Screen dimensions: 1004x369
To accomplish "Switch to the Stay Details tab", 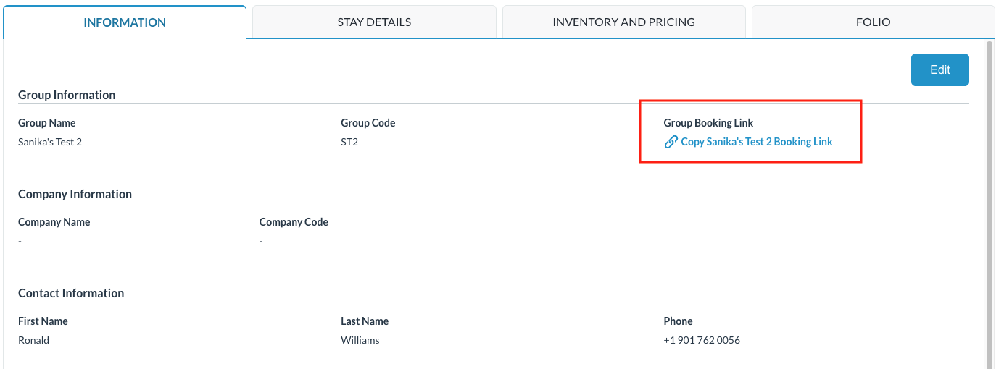I will (x=374, y=22).
